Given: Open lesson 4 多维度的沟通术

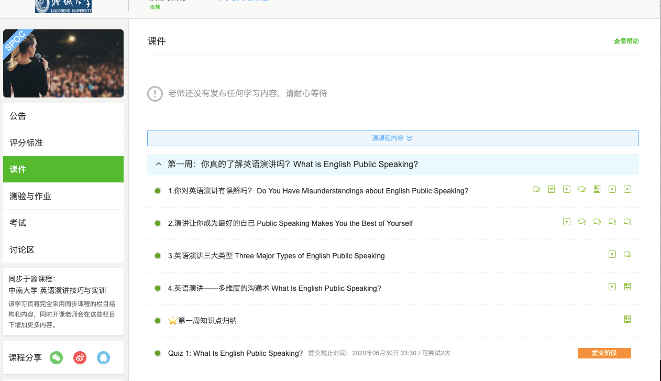Looking at the screenshot, I should 274,288.
